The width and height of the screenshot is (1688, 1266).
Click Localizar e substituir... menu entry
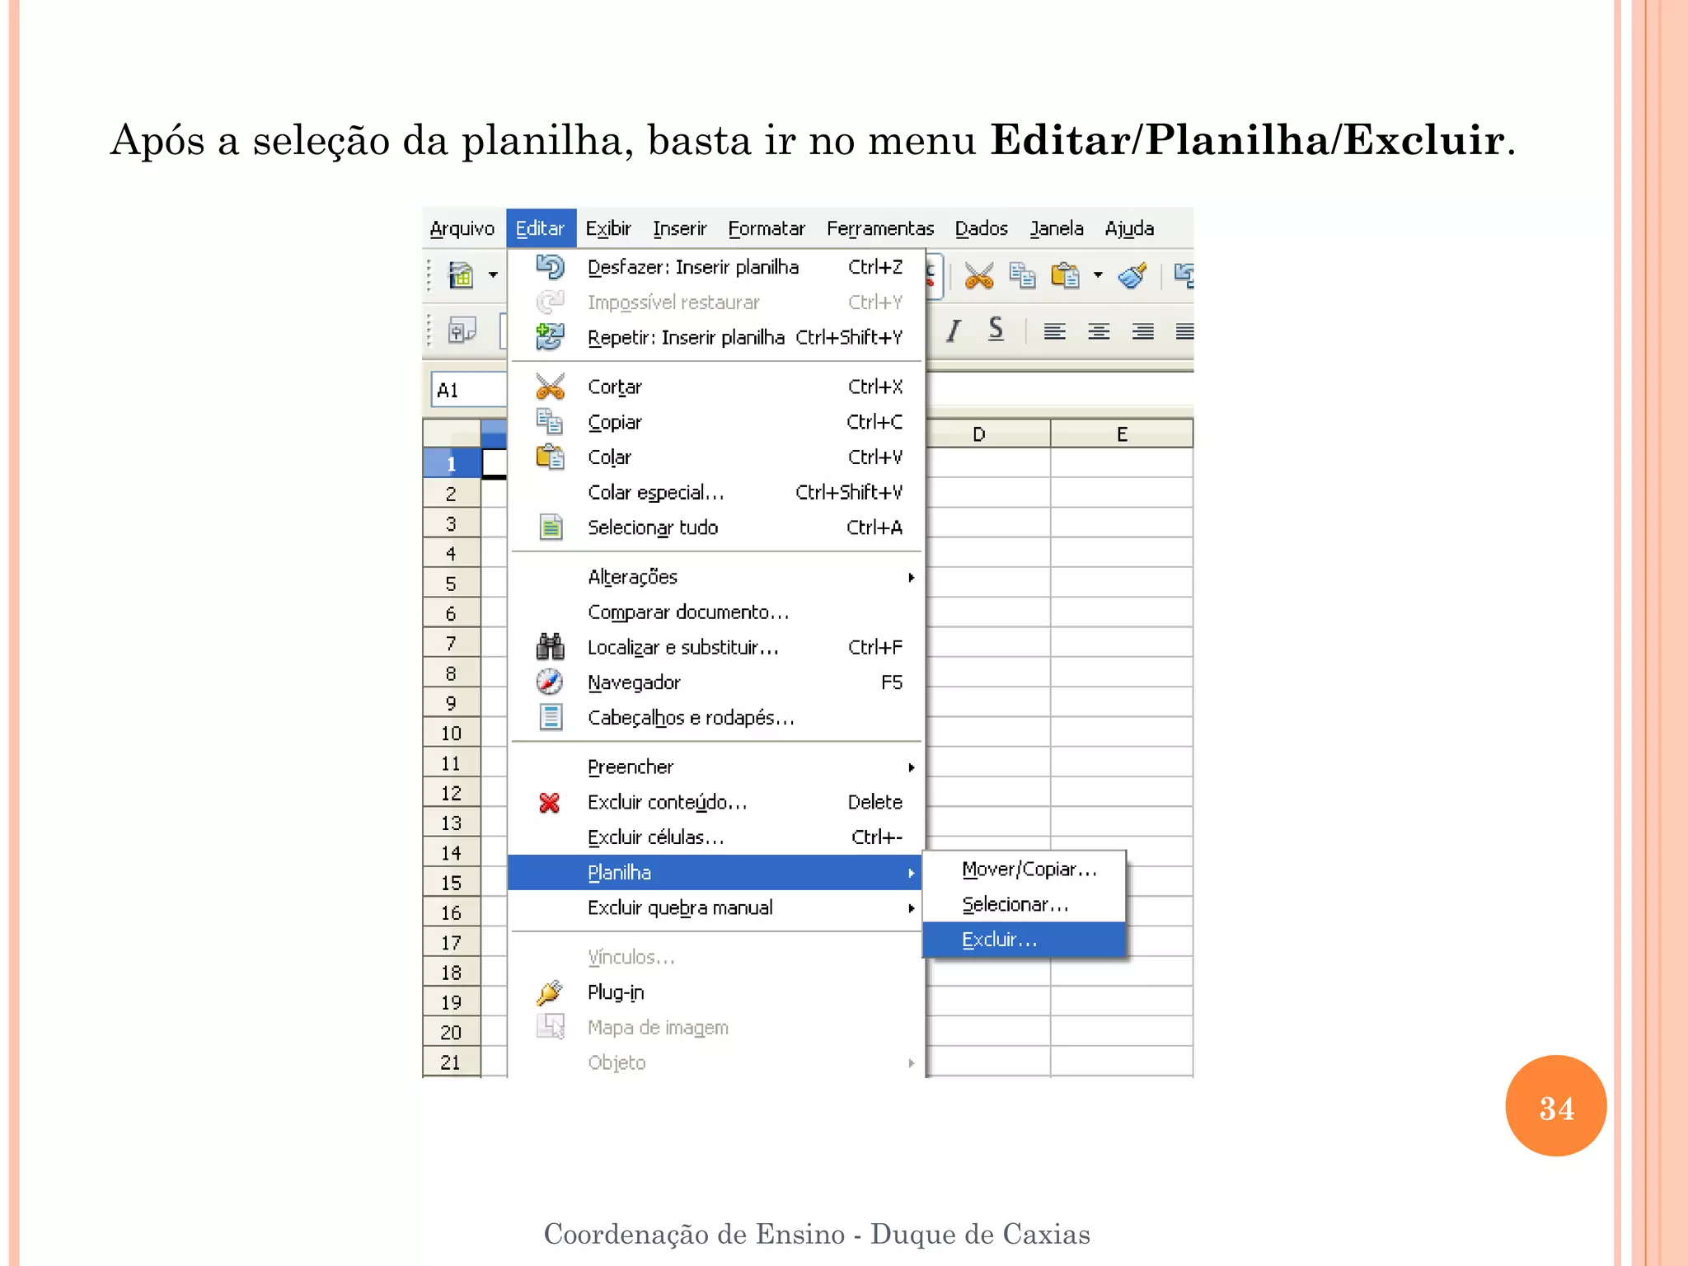[x=682, y=648]
